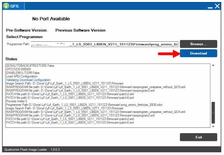Screen dimensions: 224x155
Task: Click the 'No Port Available' text
Action: [51, 19]
